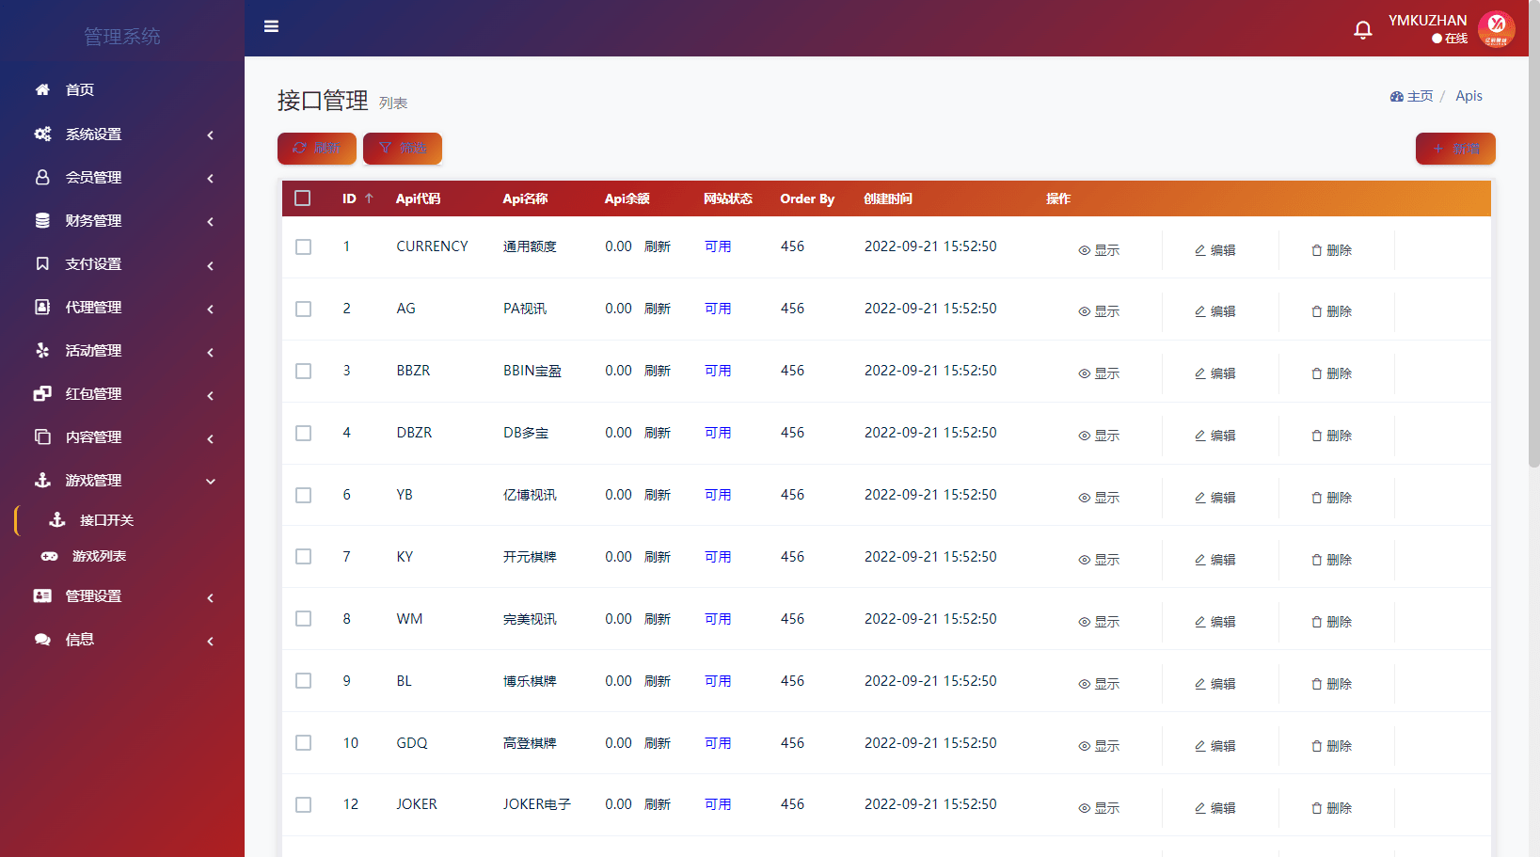Screen dimensions: 1540x857
Task: Collapse 游戏管理 with its down chevron
Action: tap(211, 482)
